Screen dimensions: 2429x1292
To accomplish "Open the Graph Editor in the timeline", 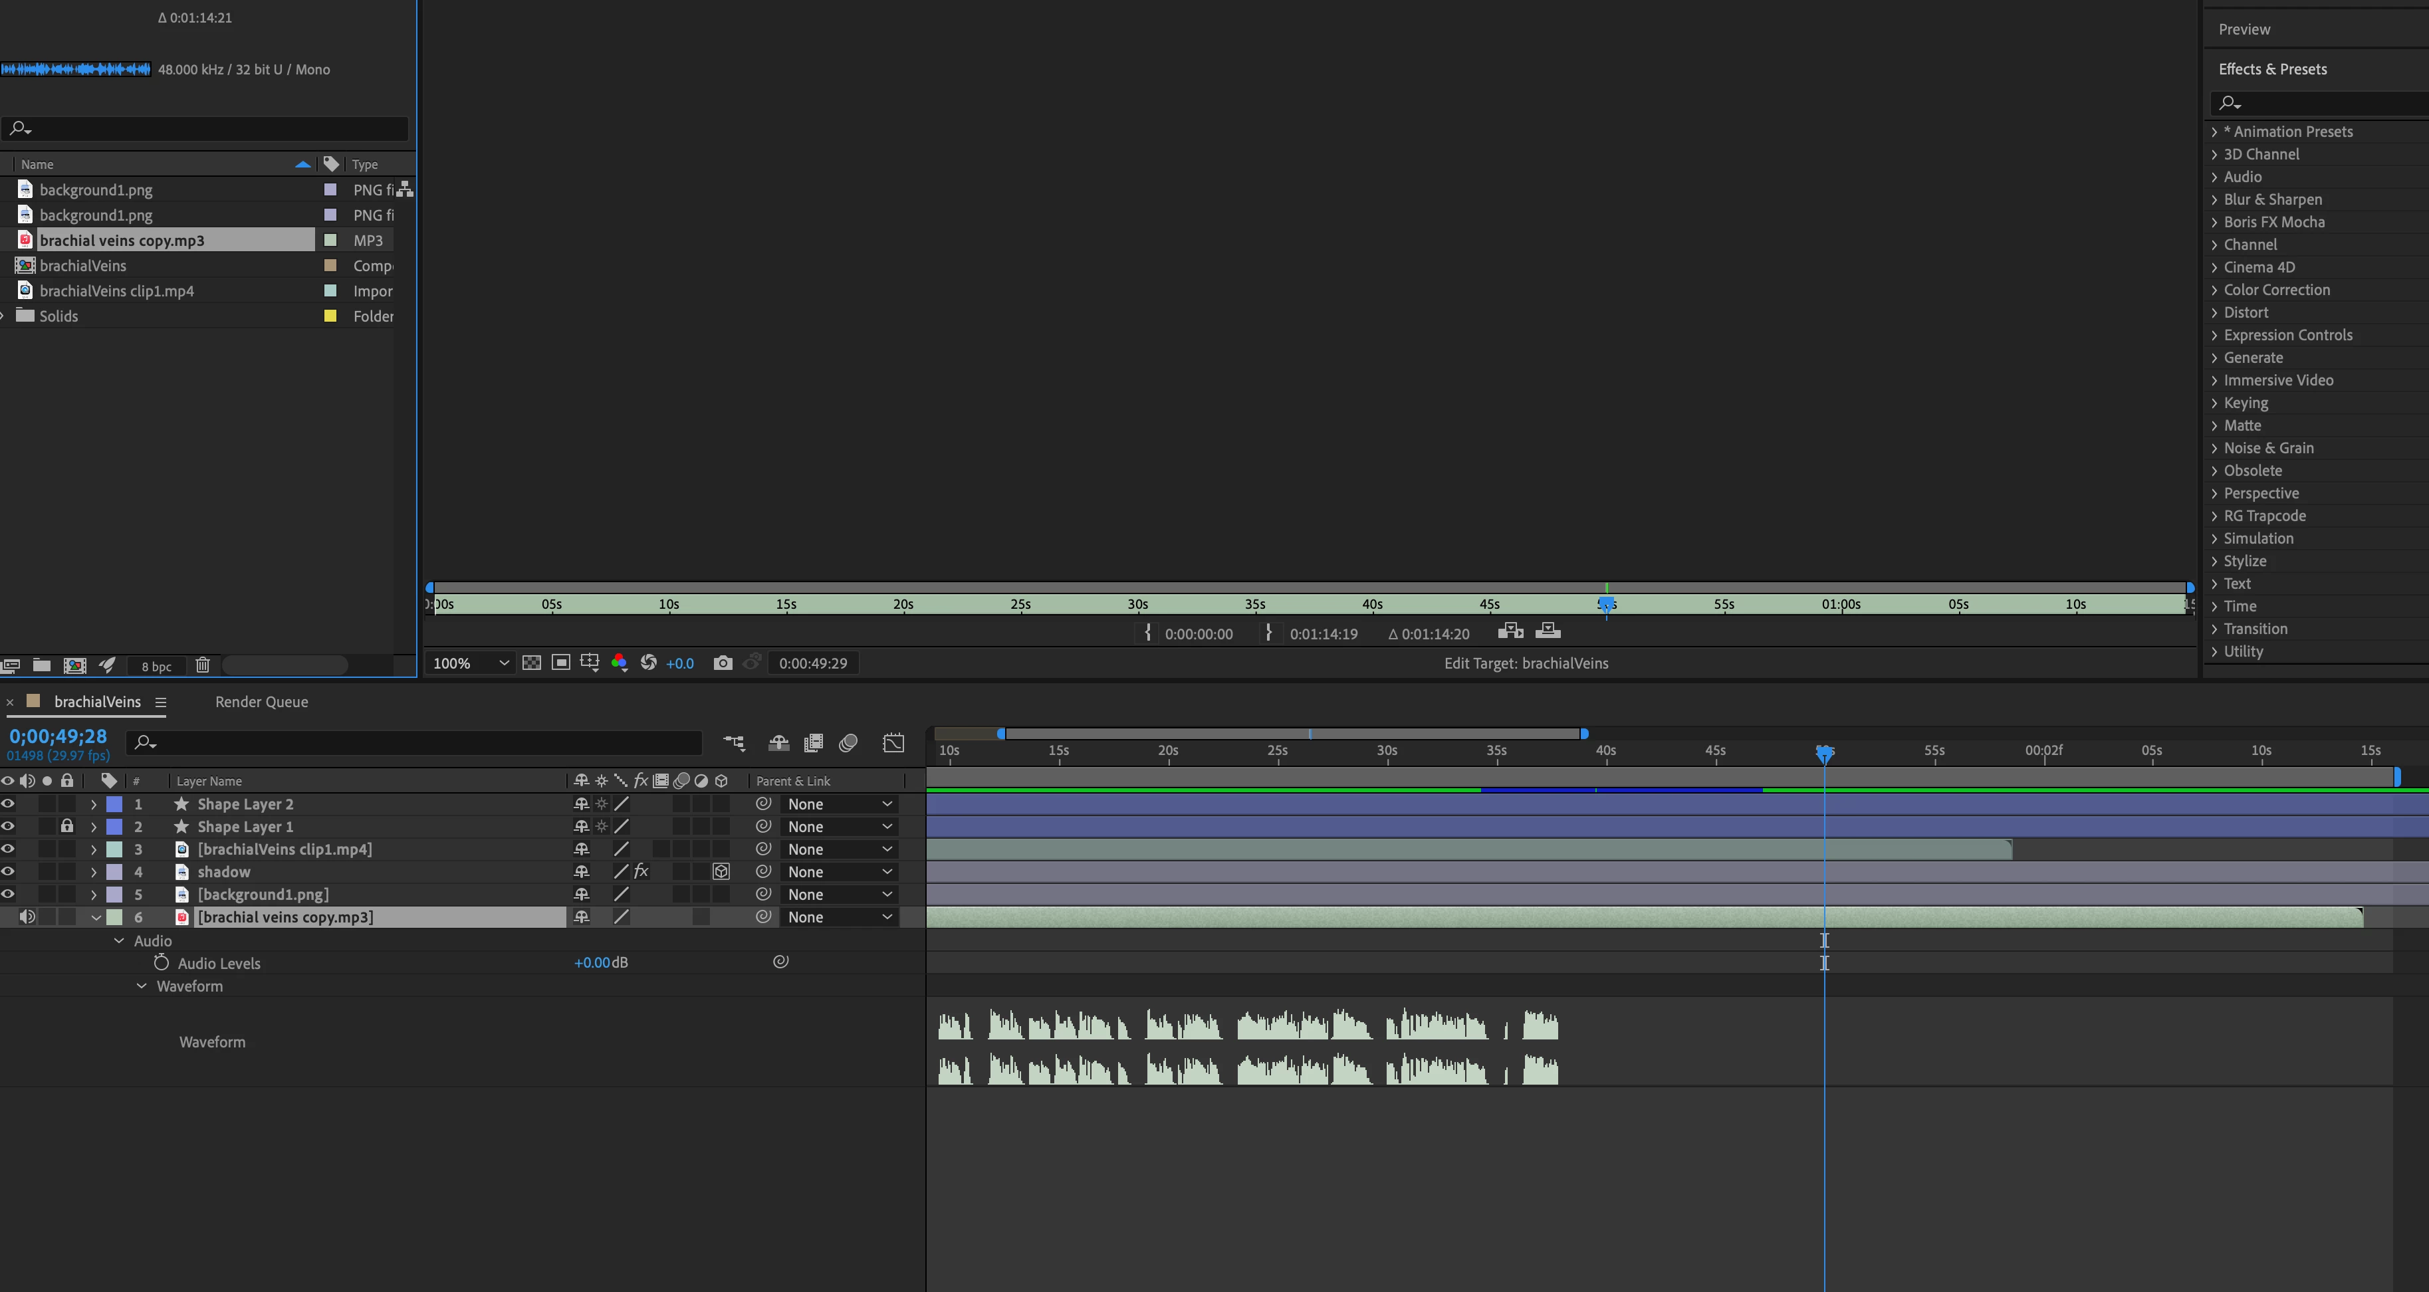I will pos(893,743).
